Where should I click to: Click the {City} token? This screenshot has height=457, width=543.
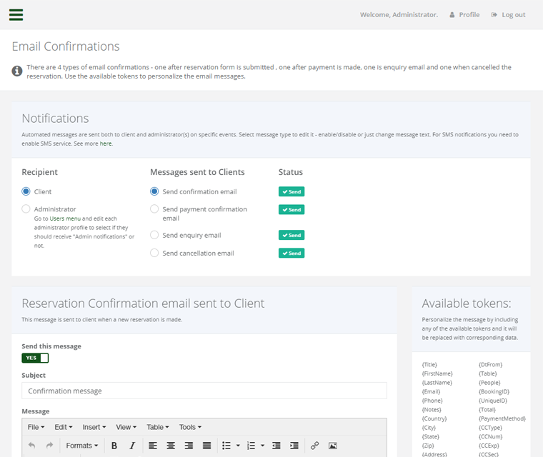pos(429,428)
